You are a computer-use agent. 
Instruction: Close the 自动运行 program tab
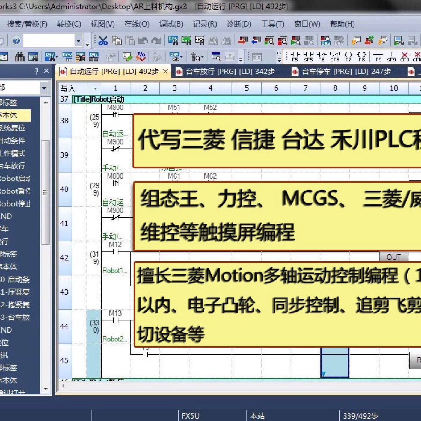(165, 71)
